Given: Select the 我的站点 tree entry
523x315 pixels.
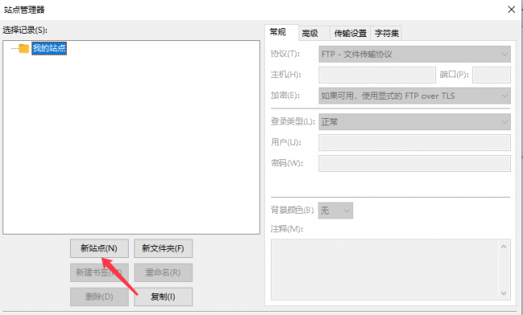Looking at the screenshot, I should (49, 48).
